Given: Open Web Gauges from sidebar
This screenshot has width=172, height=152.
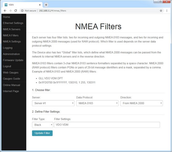Looking at the screenshot, I should (11, 72).
